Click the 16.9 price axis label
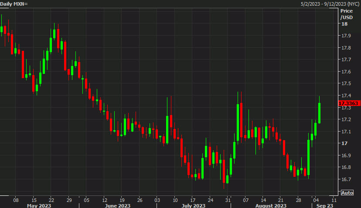This screenshot has width=361, height=208. (346, 155)
